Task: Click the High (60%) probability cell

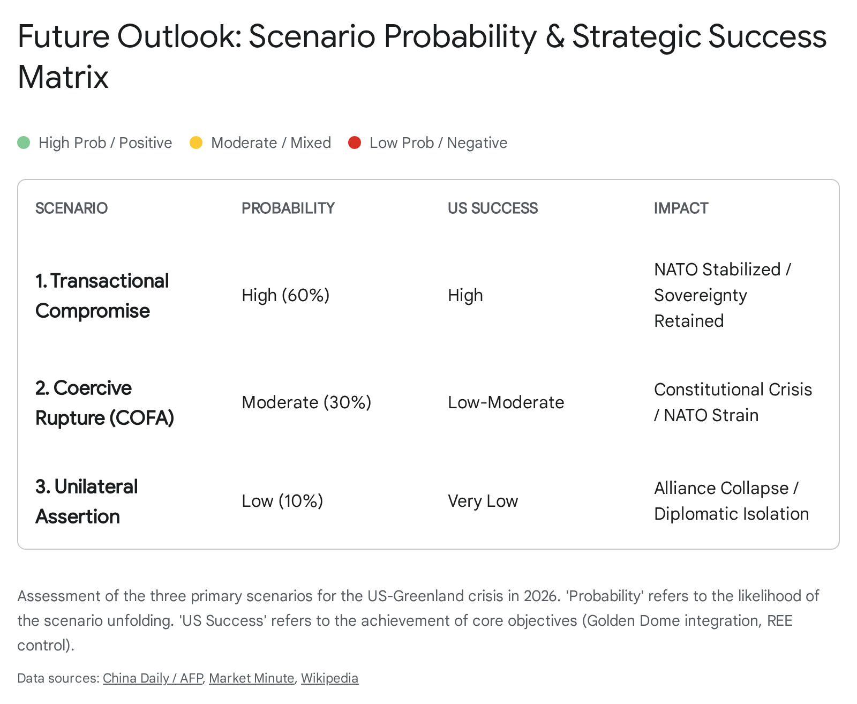Action: [x=285, y=295]
